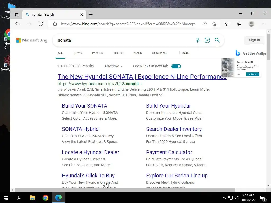The image size is (271, 203).
Task: Submit the search with the magnifier icon
Action: 217,40
